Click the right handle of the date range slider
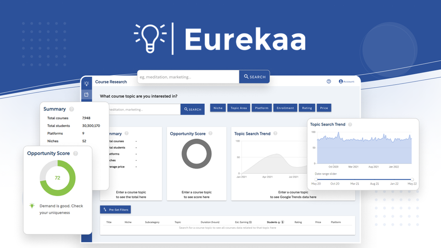 (412, 180)
